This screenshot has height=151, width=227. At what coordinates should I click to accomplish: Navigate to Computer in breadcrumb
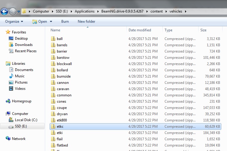coord(41,11)
